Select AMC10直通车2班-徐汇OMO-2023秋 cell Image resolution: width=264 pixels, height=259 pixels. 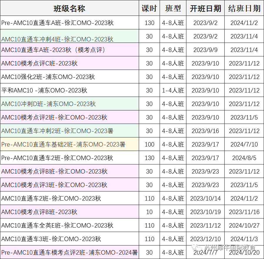coord(69,198)
